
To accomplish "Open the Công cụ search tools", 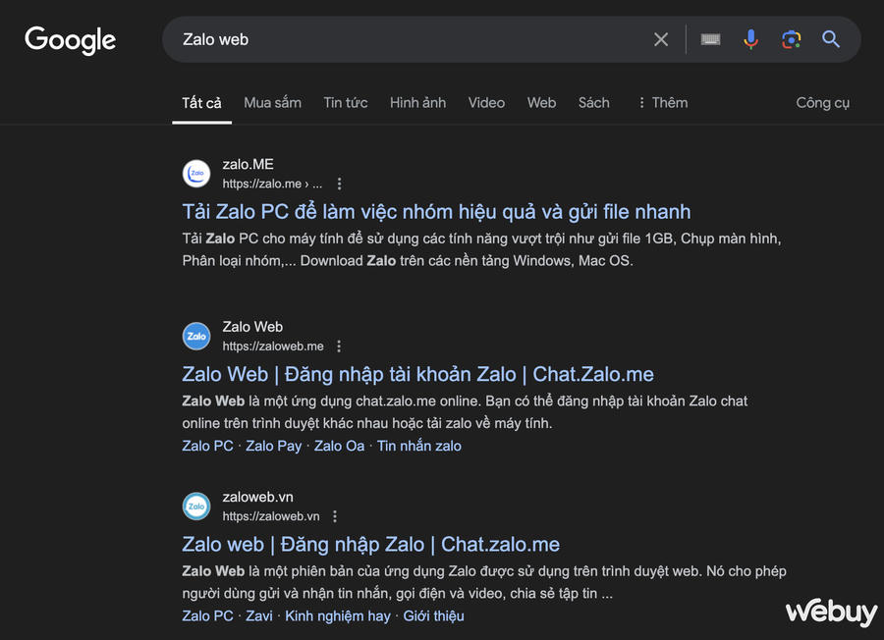I will click(x=822, y=102).
